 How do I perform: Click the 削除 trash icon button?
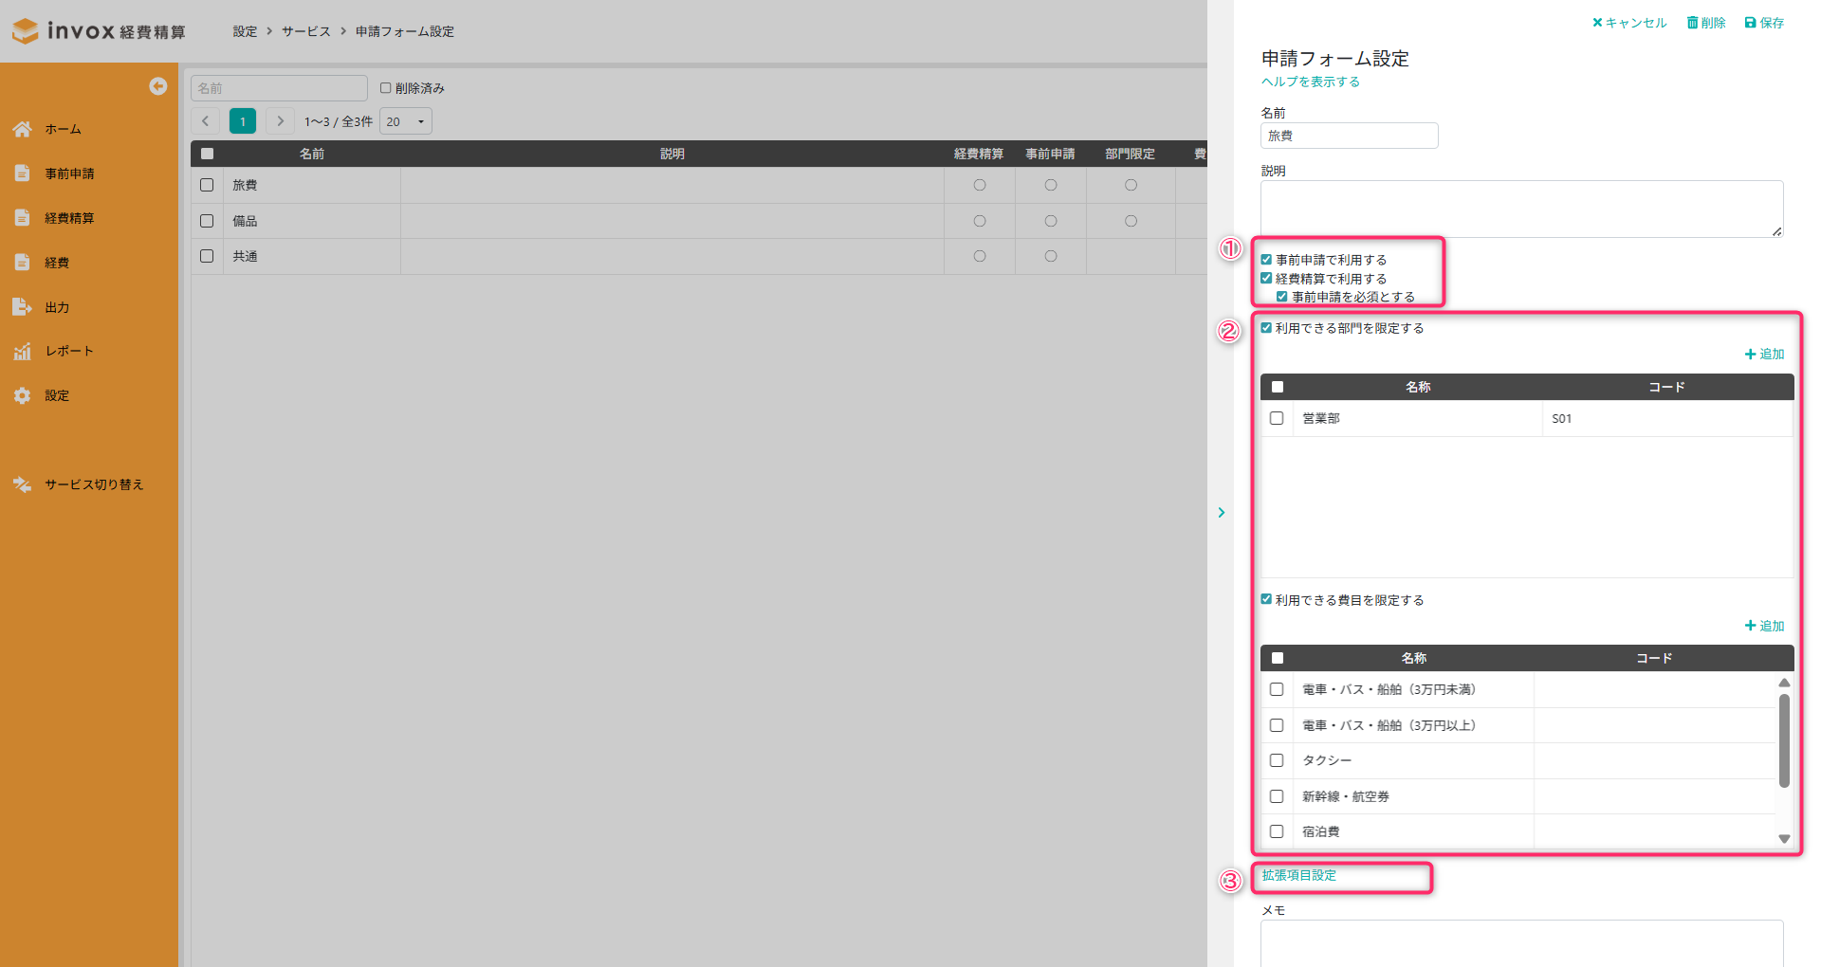click(x=1705, y=23)
